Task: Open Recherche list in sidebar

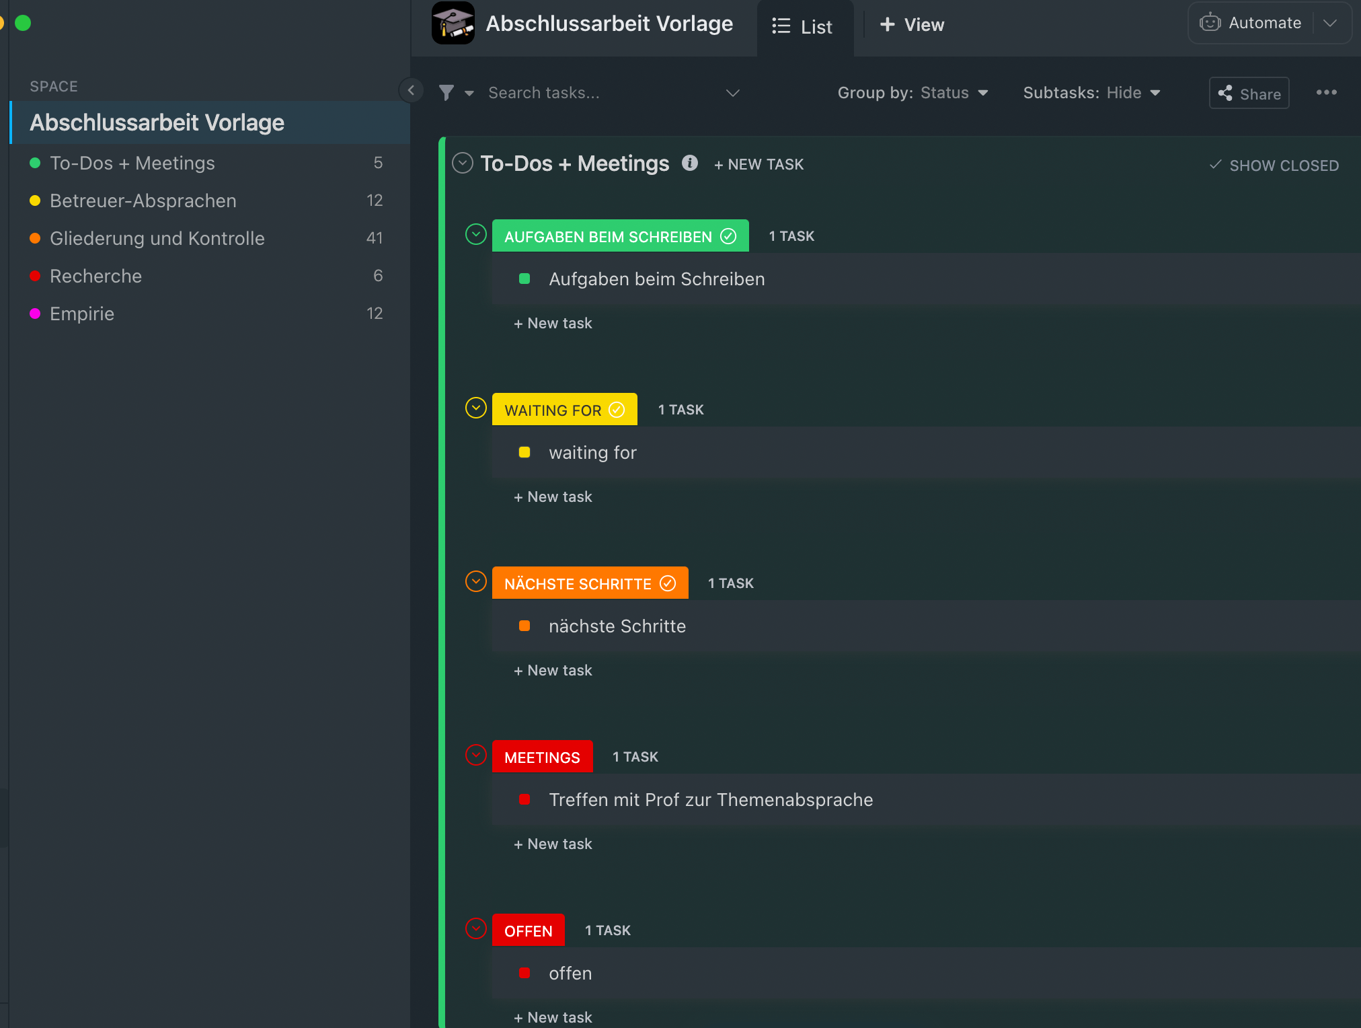Action: (96, 276)
